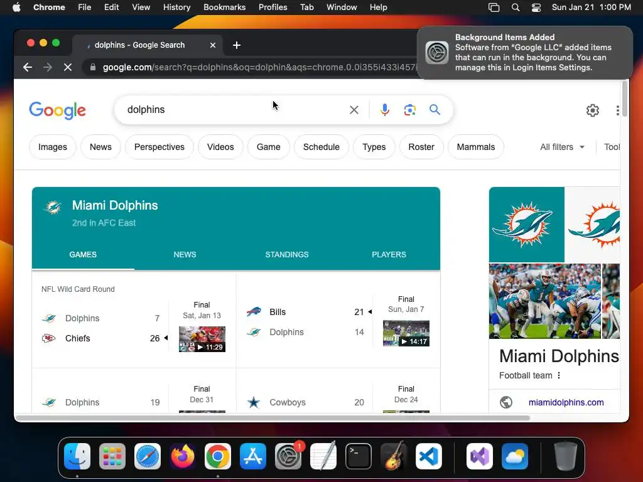Select the GAMES tab
The width and height of the screenshot is (643, 482).
[x=83, y=255]
